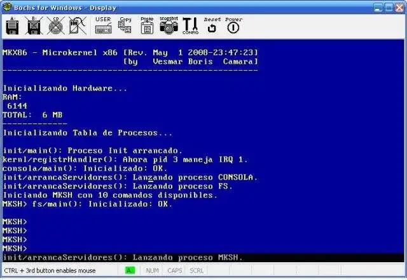
Task: Click the 'MKX86 - Microkernel x86' header line
Action: click(130, 52)
